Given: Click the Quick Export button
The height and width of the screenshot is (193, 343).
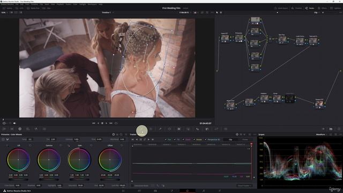Looking at the screenshot, I should coord(281,8).
